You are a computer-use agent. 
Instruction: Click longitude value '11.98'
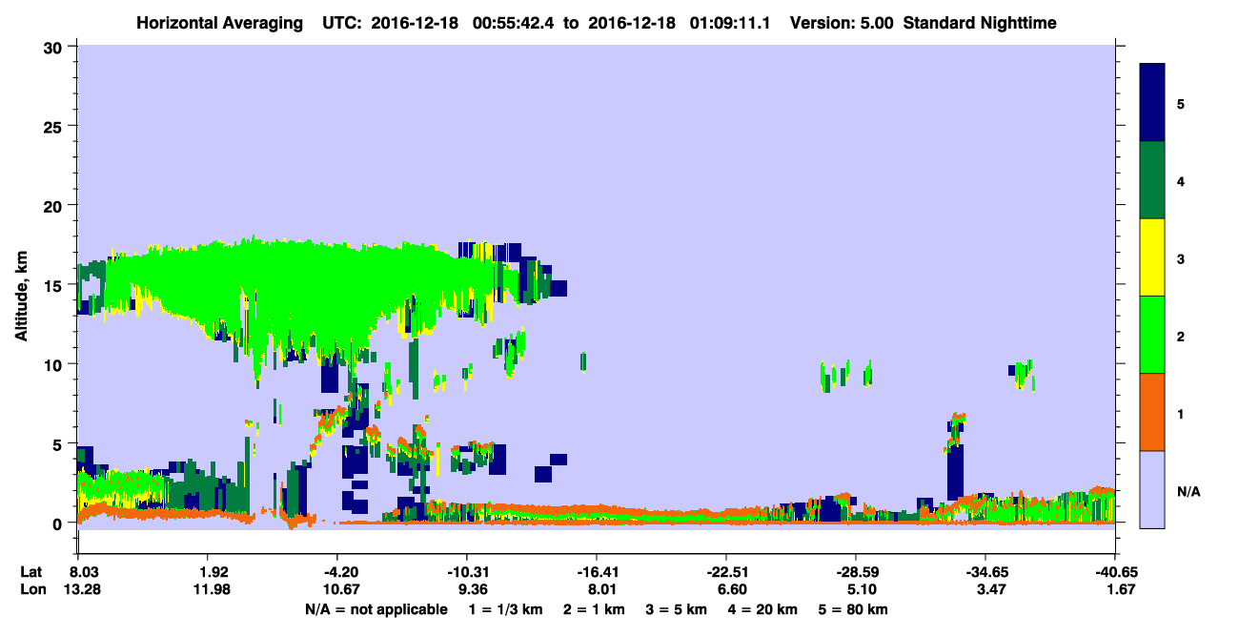[x=213, y=590]
